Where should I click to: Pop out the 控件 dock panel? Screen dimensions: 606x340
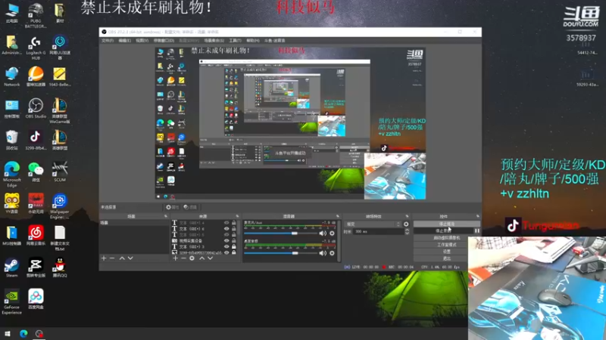(x=478, y=217)
